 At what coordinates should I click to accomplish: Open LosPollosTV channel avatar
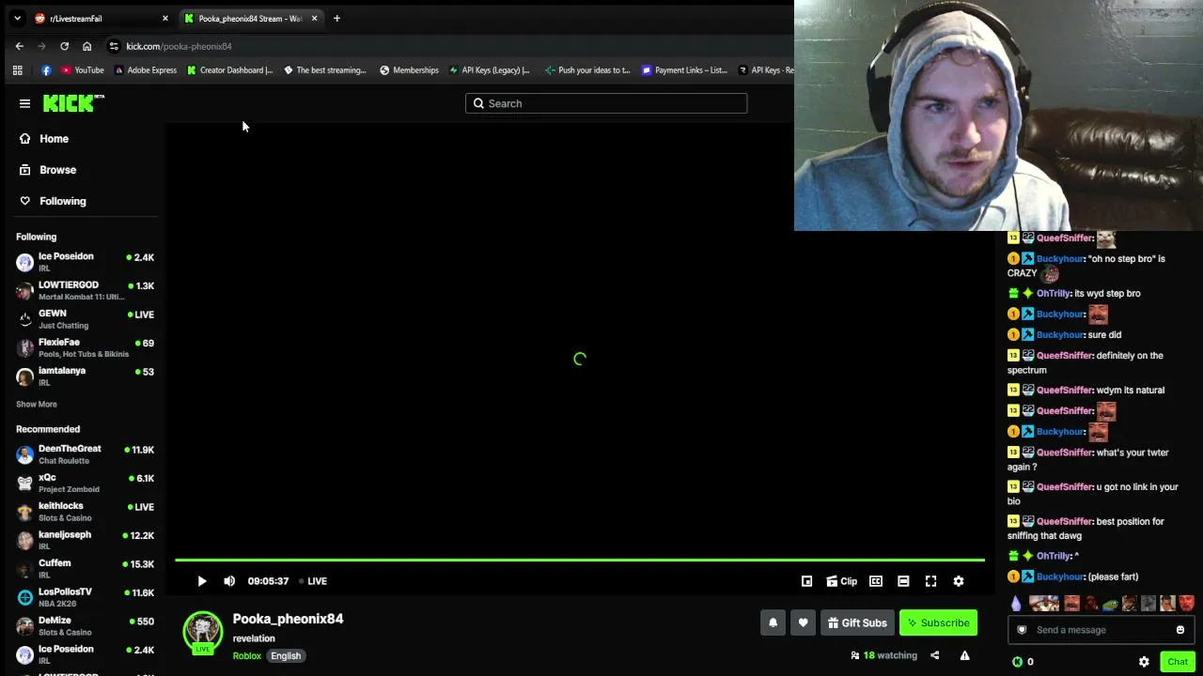(x=25, y=597)
